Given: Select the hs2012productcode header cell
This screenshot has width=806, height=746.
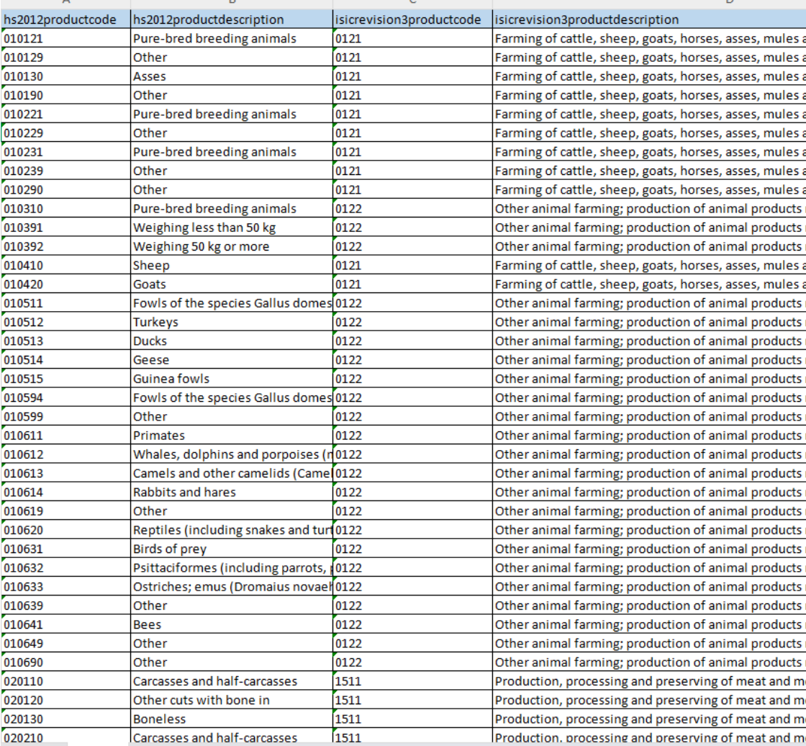Looking at the screenshot, I should (x=65, y=19).
